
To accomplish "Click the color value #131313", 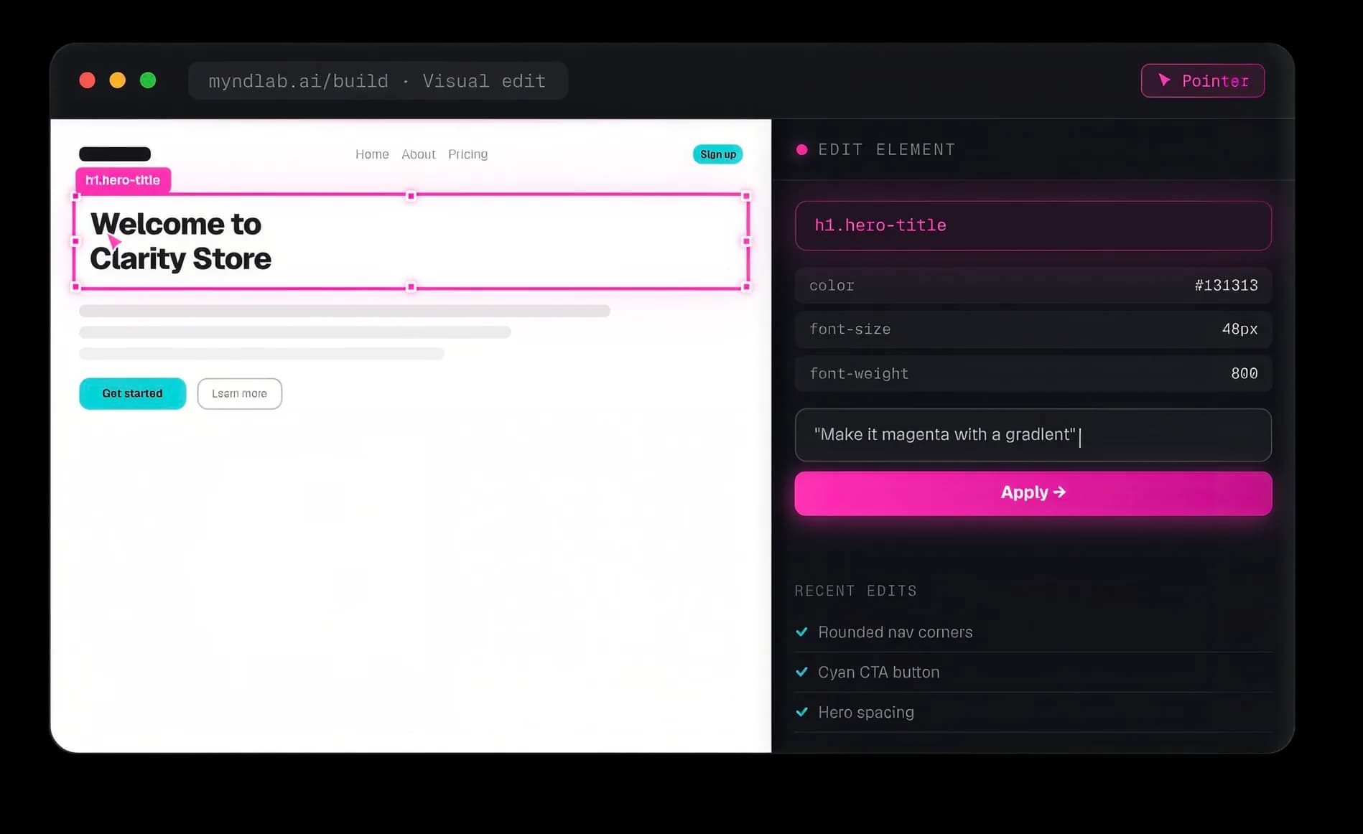I will tap(1226, 286).
